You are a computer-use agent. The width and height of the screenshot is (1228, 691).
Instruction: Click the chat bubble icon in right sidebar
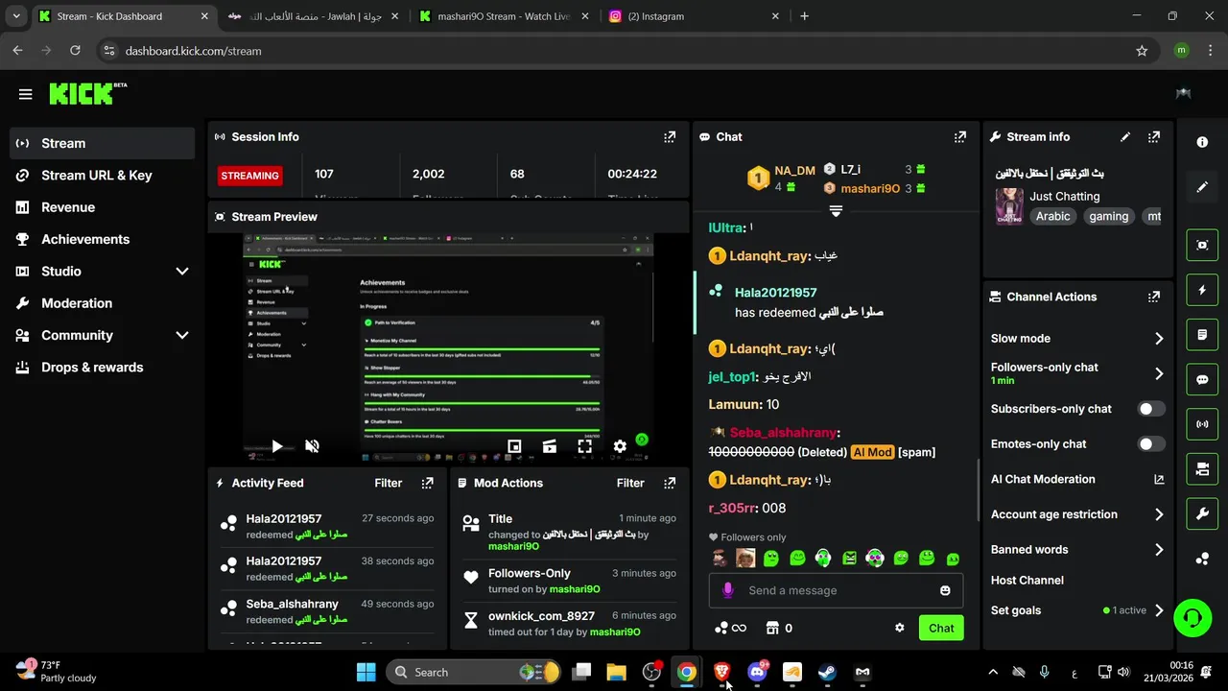click(1202, 379)
